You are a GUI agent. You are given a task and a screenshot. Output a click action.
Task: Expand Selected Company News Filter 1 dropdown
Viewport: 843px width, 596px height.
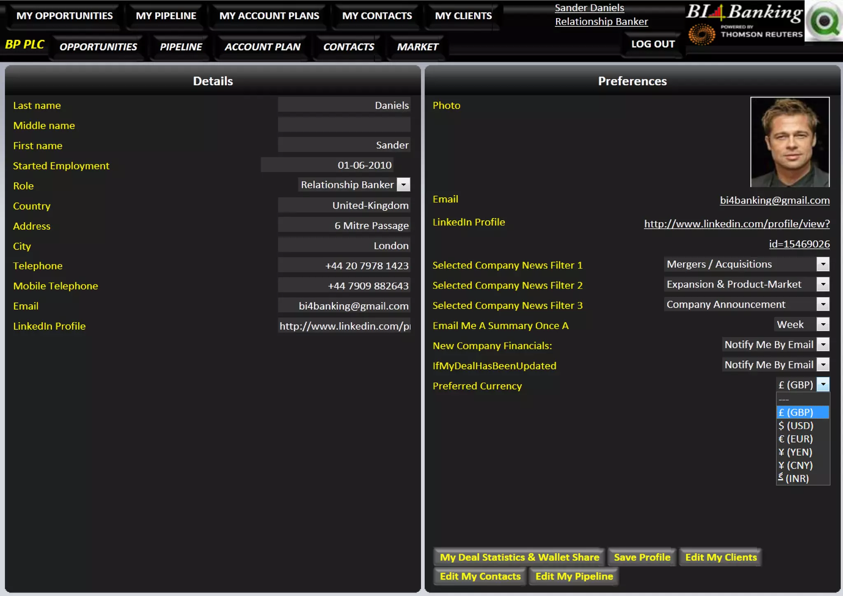[822, 264]
